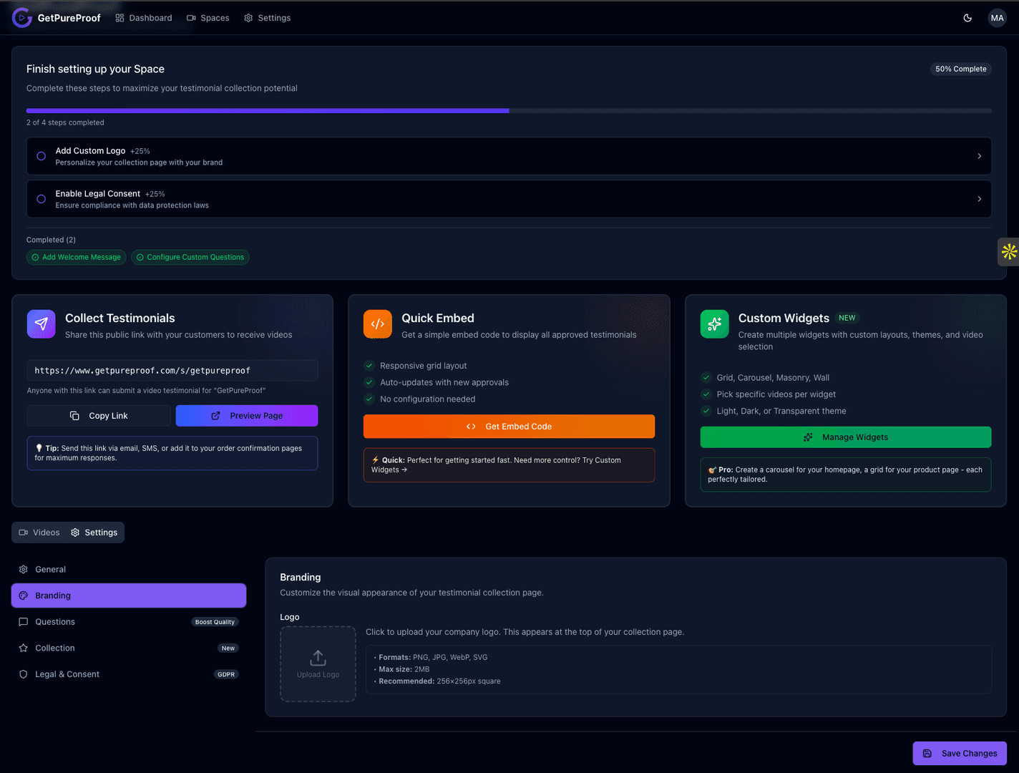
Task: Open the MA user avatar menu
Action: click(997, 18)
